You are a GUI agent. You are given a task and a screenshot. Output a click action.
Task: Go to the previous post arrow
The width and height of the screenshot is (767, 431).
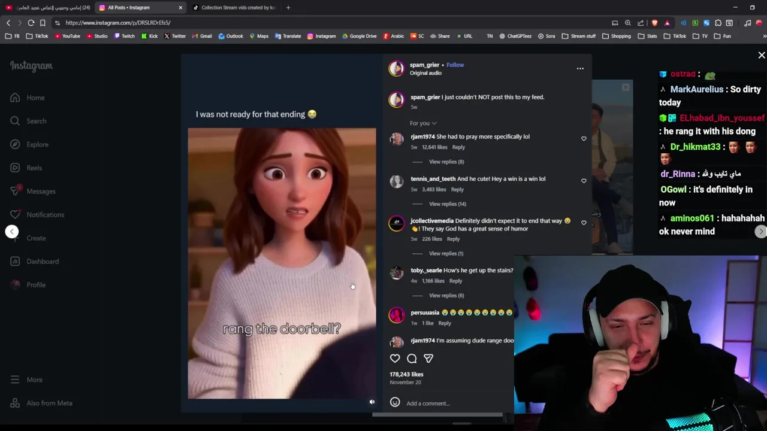12,232
